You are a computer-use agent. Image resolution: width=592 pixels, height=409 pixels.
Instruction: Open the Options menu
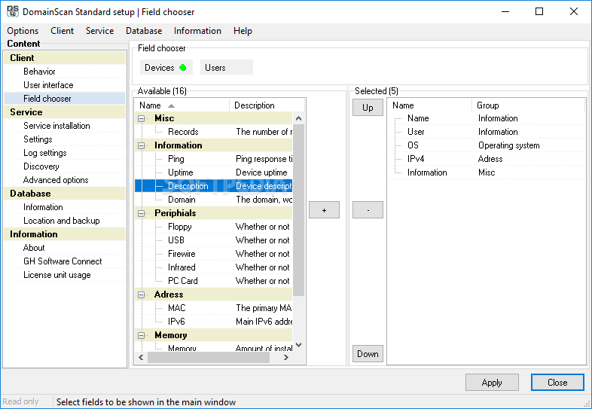point(23,31)
